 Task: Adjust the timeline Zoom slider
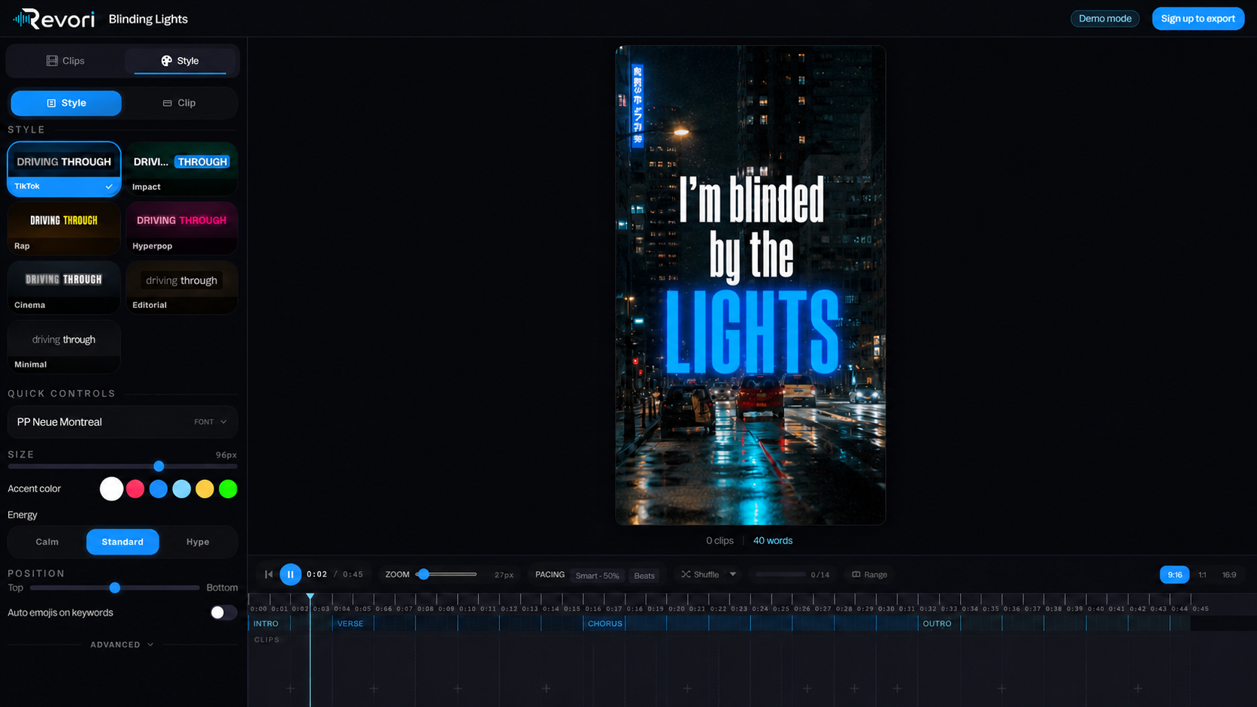click(x=447, y=575)
